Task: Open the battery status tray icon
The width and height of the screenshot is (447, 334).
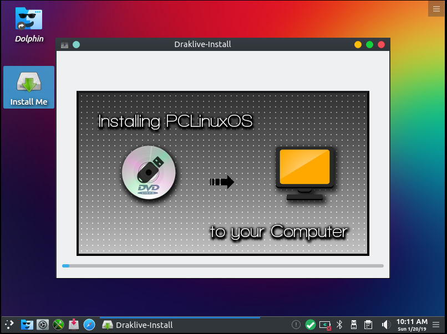Action: 325,325
